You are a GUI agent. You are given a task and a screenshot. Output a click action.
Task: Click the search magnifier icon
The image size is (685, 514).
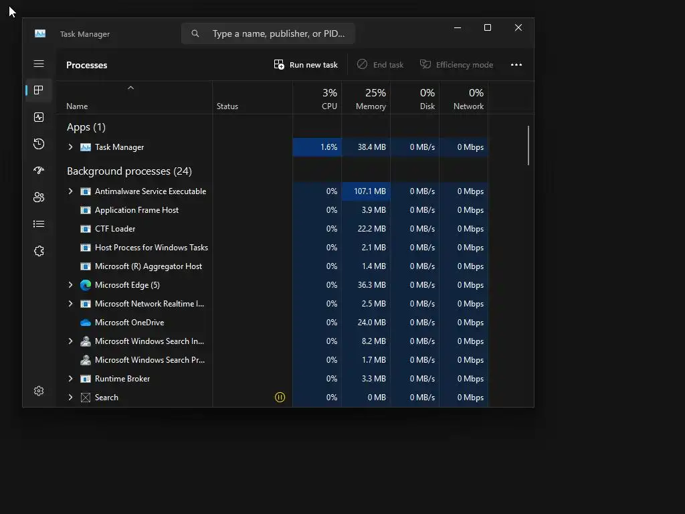195,33
